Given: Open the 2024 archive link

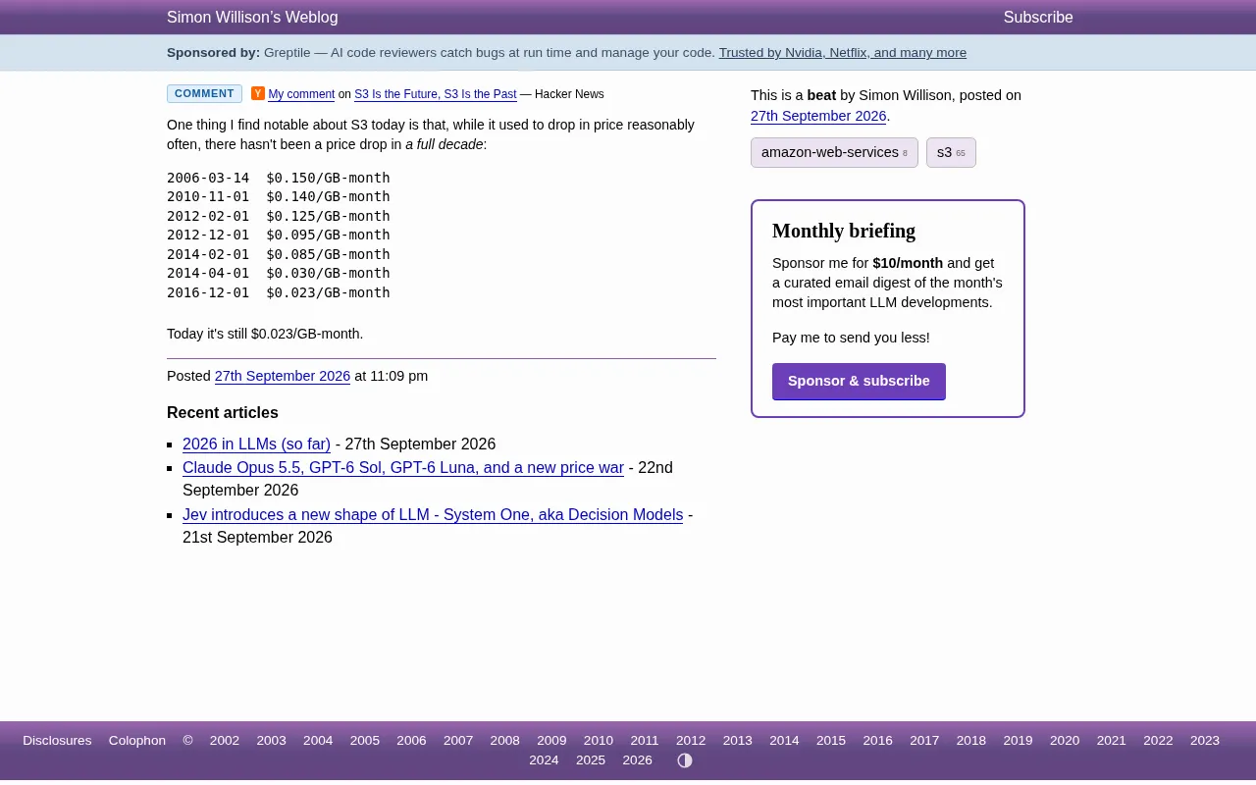Looking at the screenshot, I should point(544,760).
